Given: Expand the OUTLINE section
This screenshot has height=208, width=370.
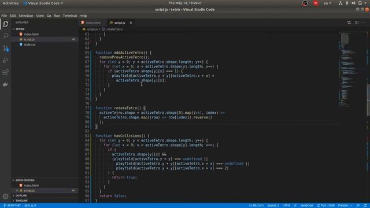Looking at the screenshot, I should click(x=21, y=195).
